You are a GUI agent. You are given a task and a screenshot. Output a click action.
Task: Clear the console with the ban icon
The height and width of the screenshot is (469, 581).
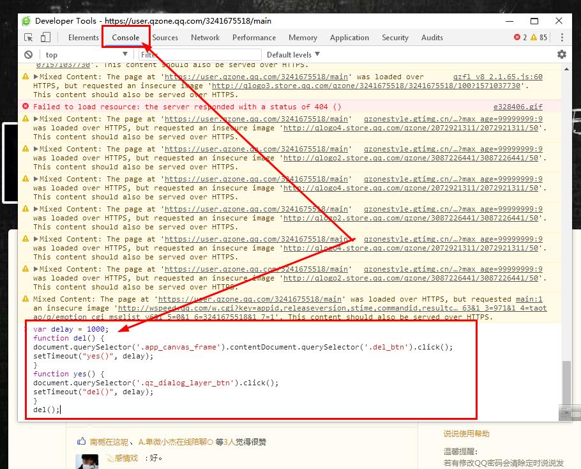[29, 55]
